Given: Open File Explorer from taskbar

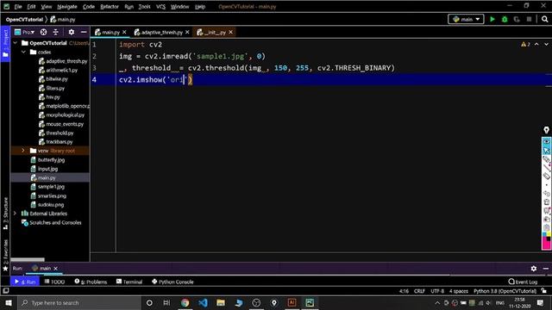Looking at the screenshot, I should [221, 302].
